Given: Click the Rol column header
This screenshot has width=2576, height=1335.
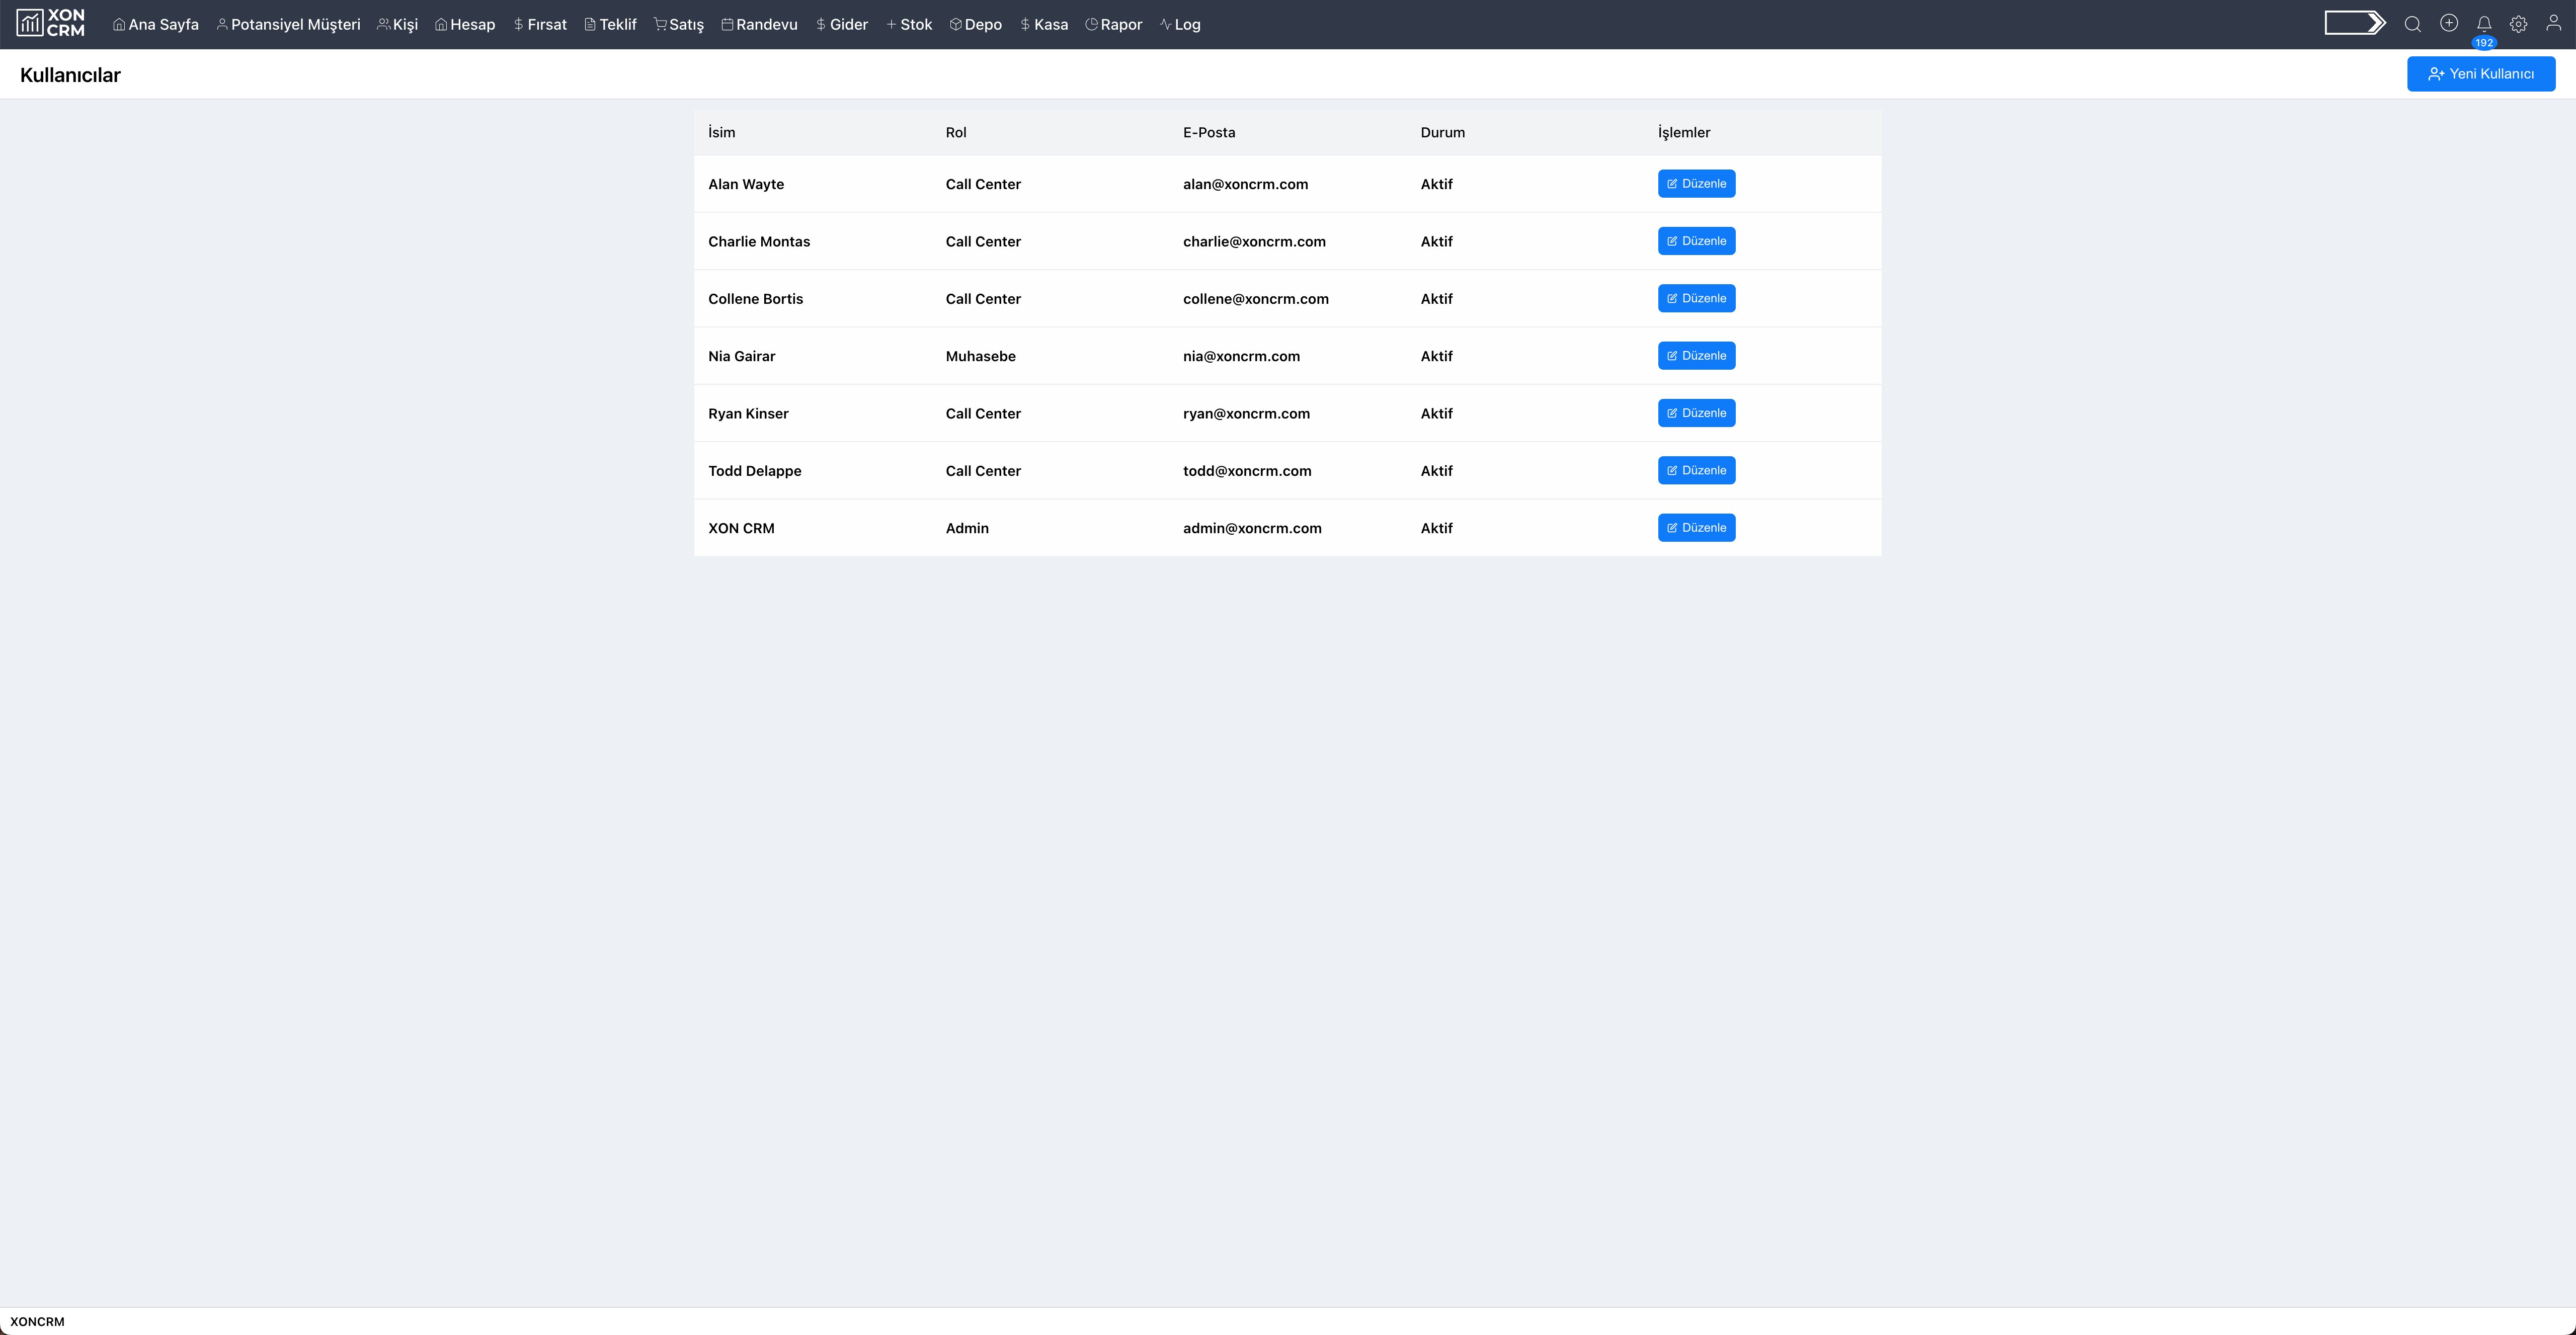Looking at the screenshot, I should [x=956, y=132].
